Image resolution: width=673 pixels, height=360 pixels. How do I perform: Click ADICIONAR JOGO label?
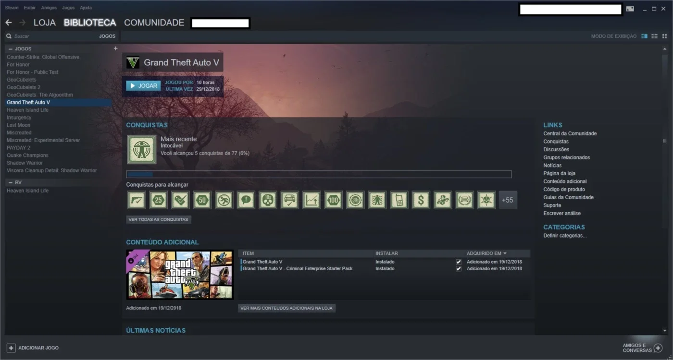[x=38, y=348]
